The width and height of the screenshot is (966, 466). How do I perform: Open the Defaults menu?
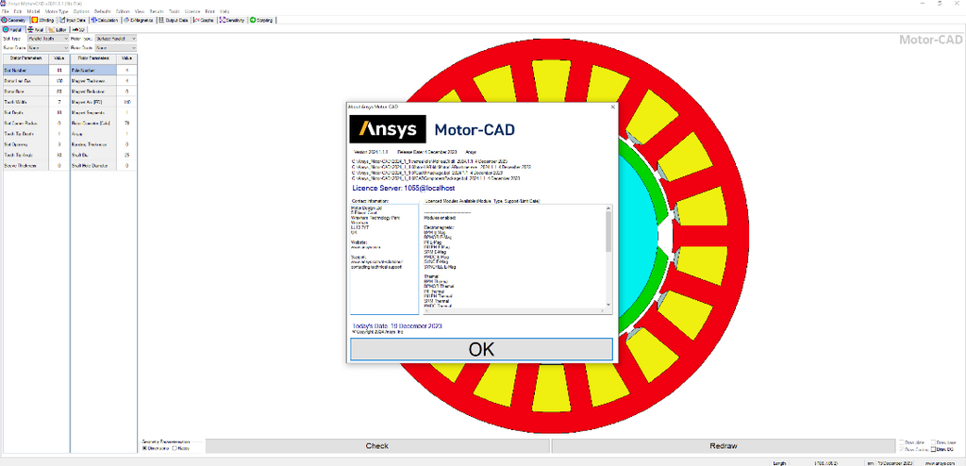(102, 11)
